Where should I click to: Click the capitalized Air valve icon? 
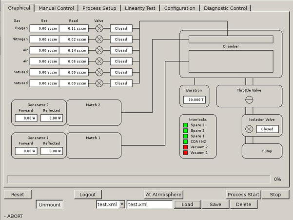point(99,50)
